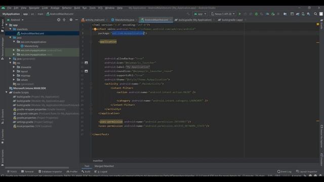Click Select Opened File target icon

59,20
